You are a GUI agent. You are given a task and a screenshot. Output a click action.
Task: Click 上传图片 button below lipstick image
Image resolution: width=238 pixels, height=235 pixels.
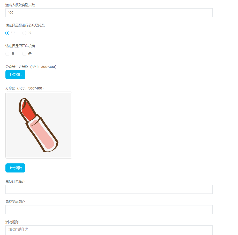click(15, 168)
